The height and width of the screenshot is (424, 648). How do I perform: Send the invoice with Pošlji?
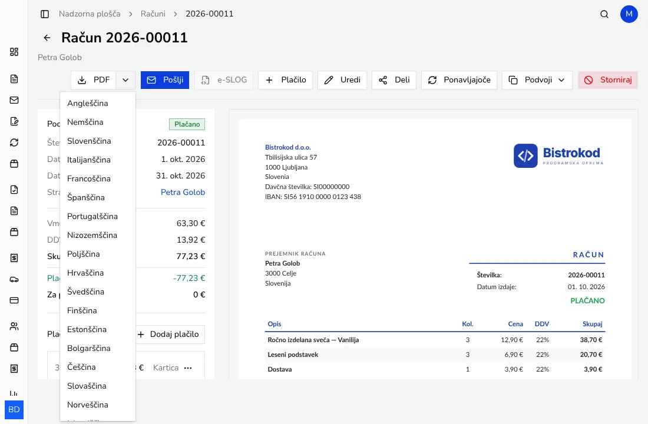(x=165, y=80)
